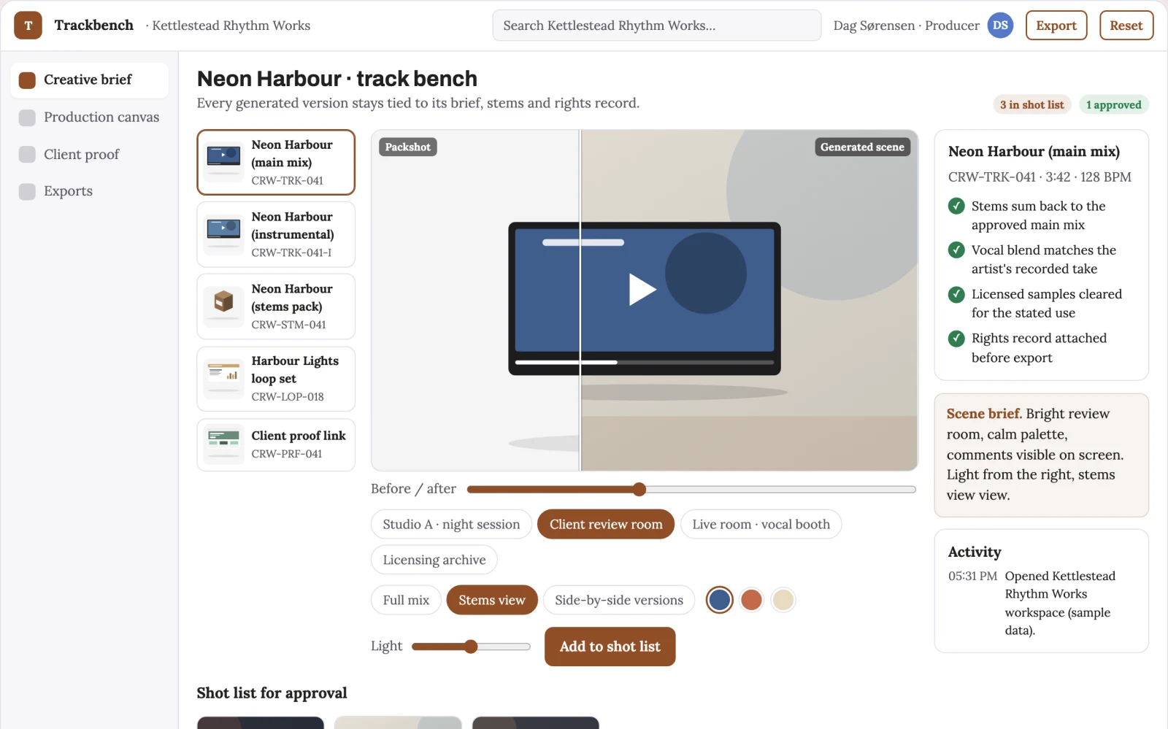Choose the terracotta orange color swatch
1168x729 pixels.
click(x=751, y=600)
